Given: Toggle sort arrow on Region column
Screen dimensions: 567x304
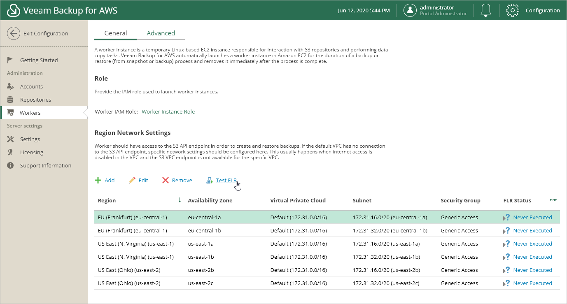Looking at the screenshot, I should click(180, 200).
